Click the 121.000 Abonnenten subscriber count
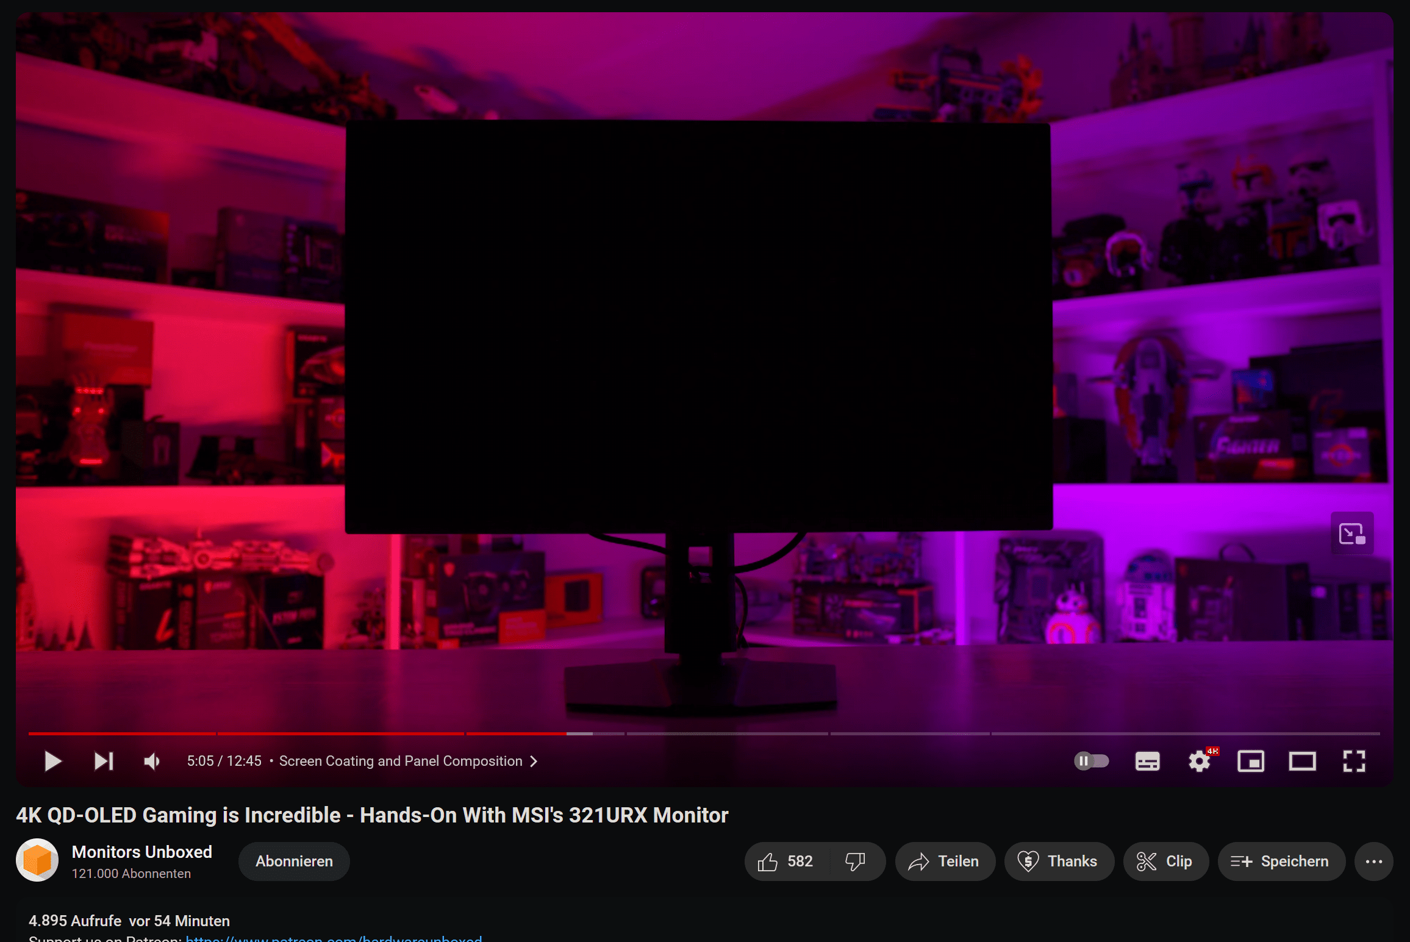The height and width of the screenshot is (942, 1410). coord(131,874)
